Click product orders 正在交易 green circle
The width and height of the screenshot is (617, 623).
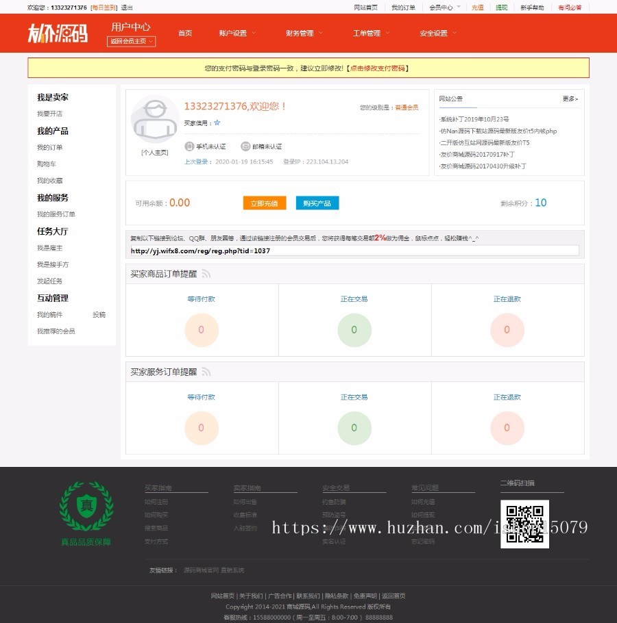tap(354, 330)
